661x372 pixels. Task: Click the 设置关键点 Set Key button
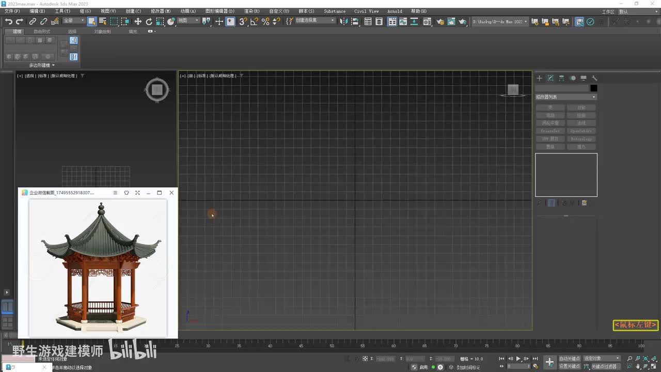click(570, 366)
